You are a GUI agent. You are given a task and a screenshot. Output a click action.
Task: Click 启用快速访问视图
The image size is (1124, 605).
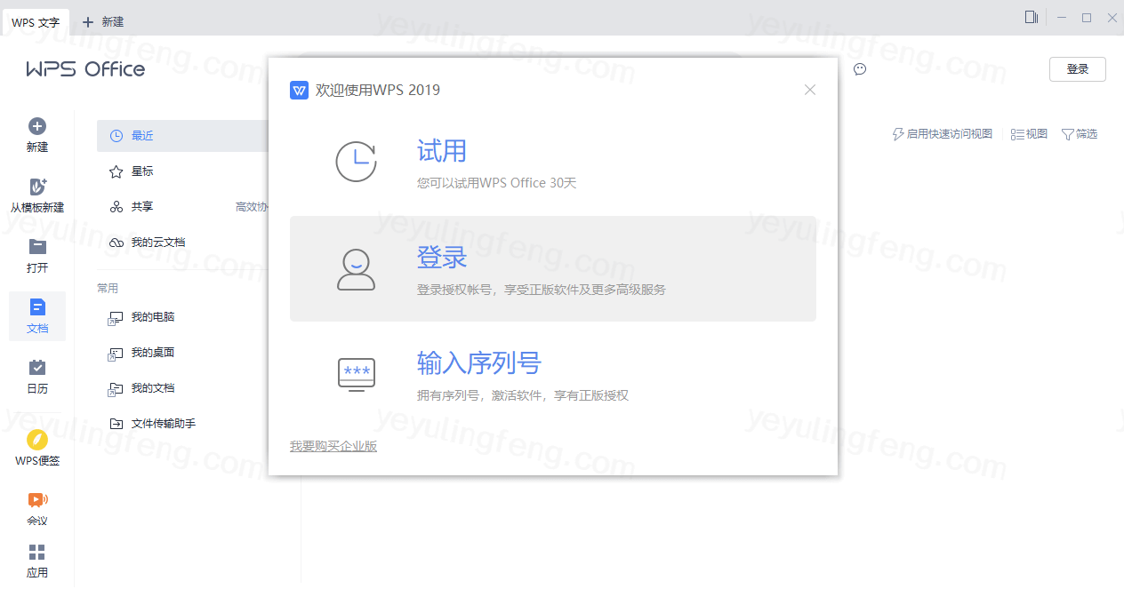[x=943, y=134]
